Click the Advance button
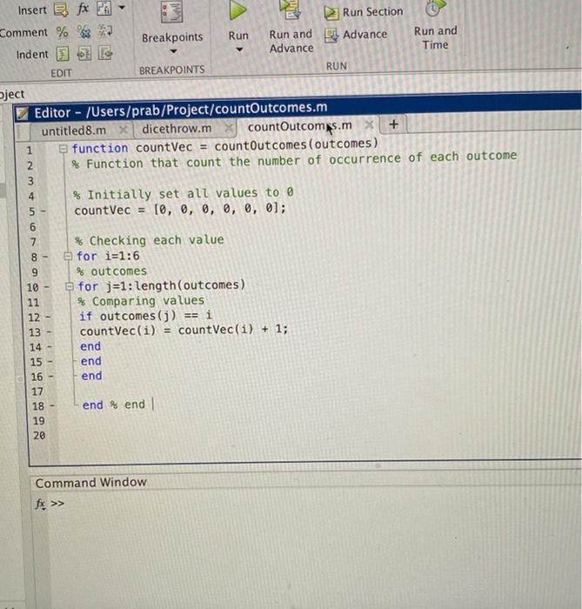 356,35
